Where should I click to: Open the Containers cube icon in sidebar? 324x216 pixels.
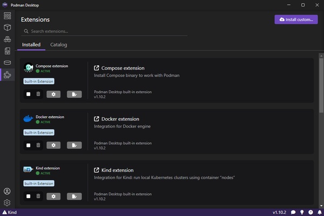7,28
